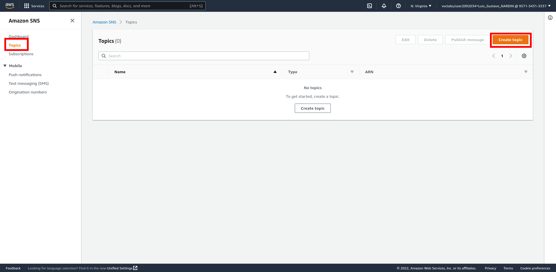Go to Subscriptions in the sidebar
This screenshot has width=556, height=272.
pyautogui.click(x=21, y=54)
